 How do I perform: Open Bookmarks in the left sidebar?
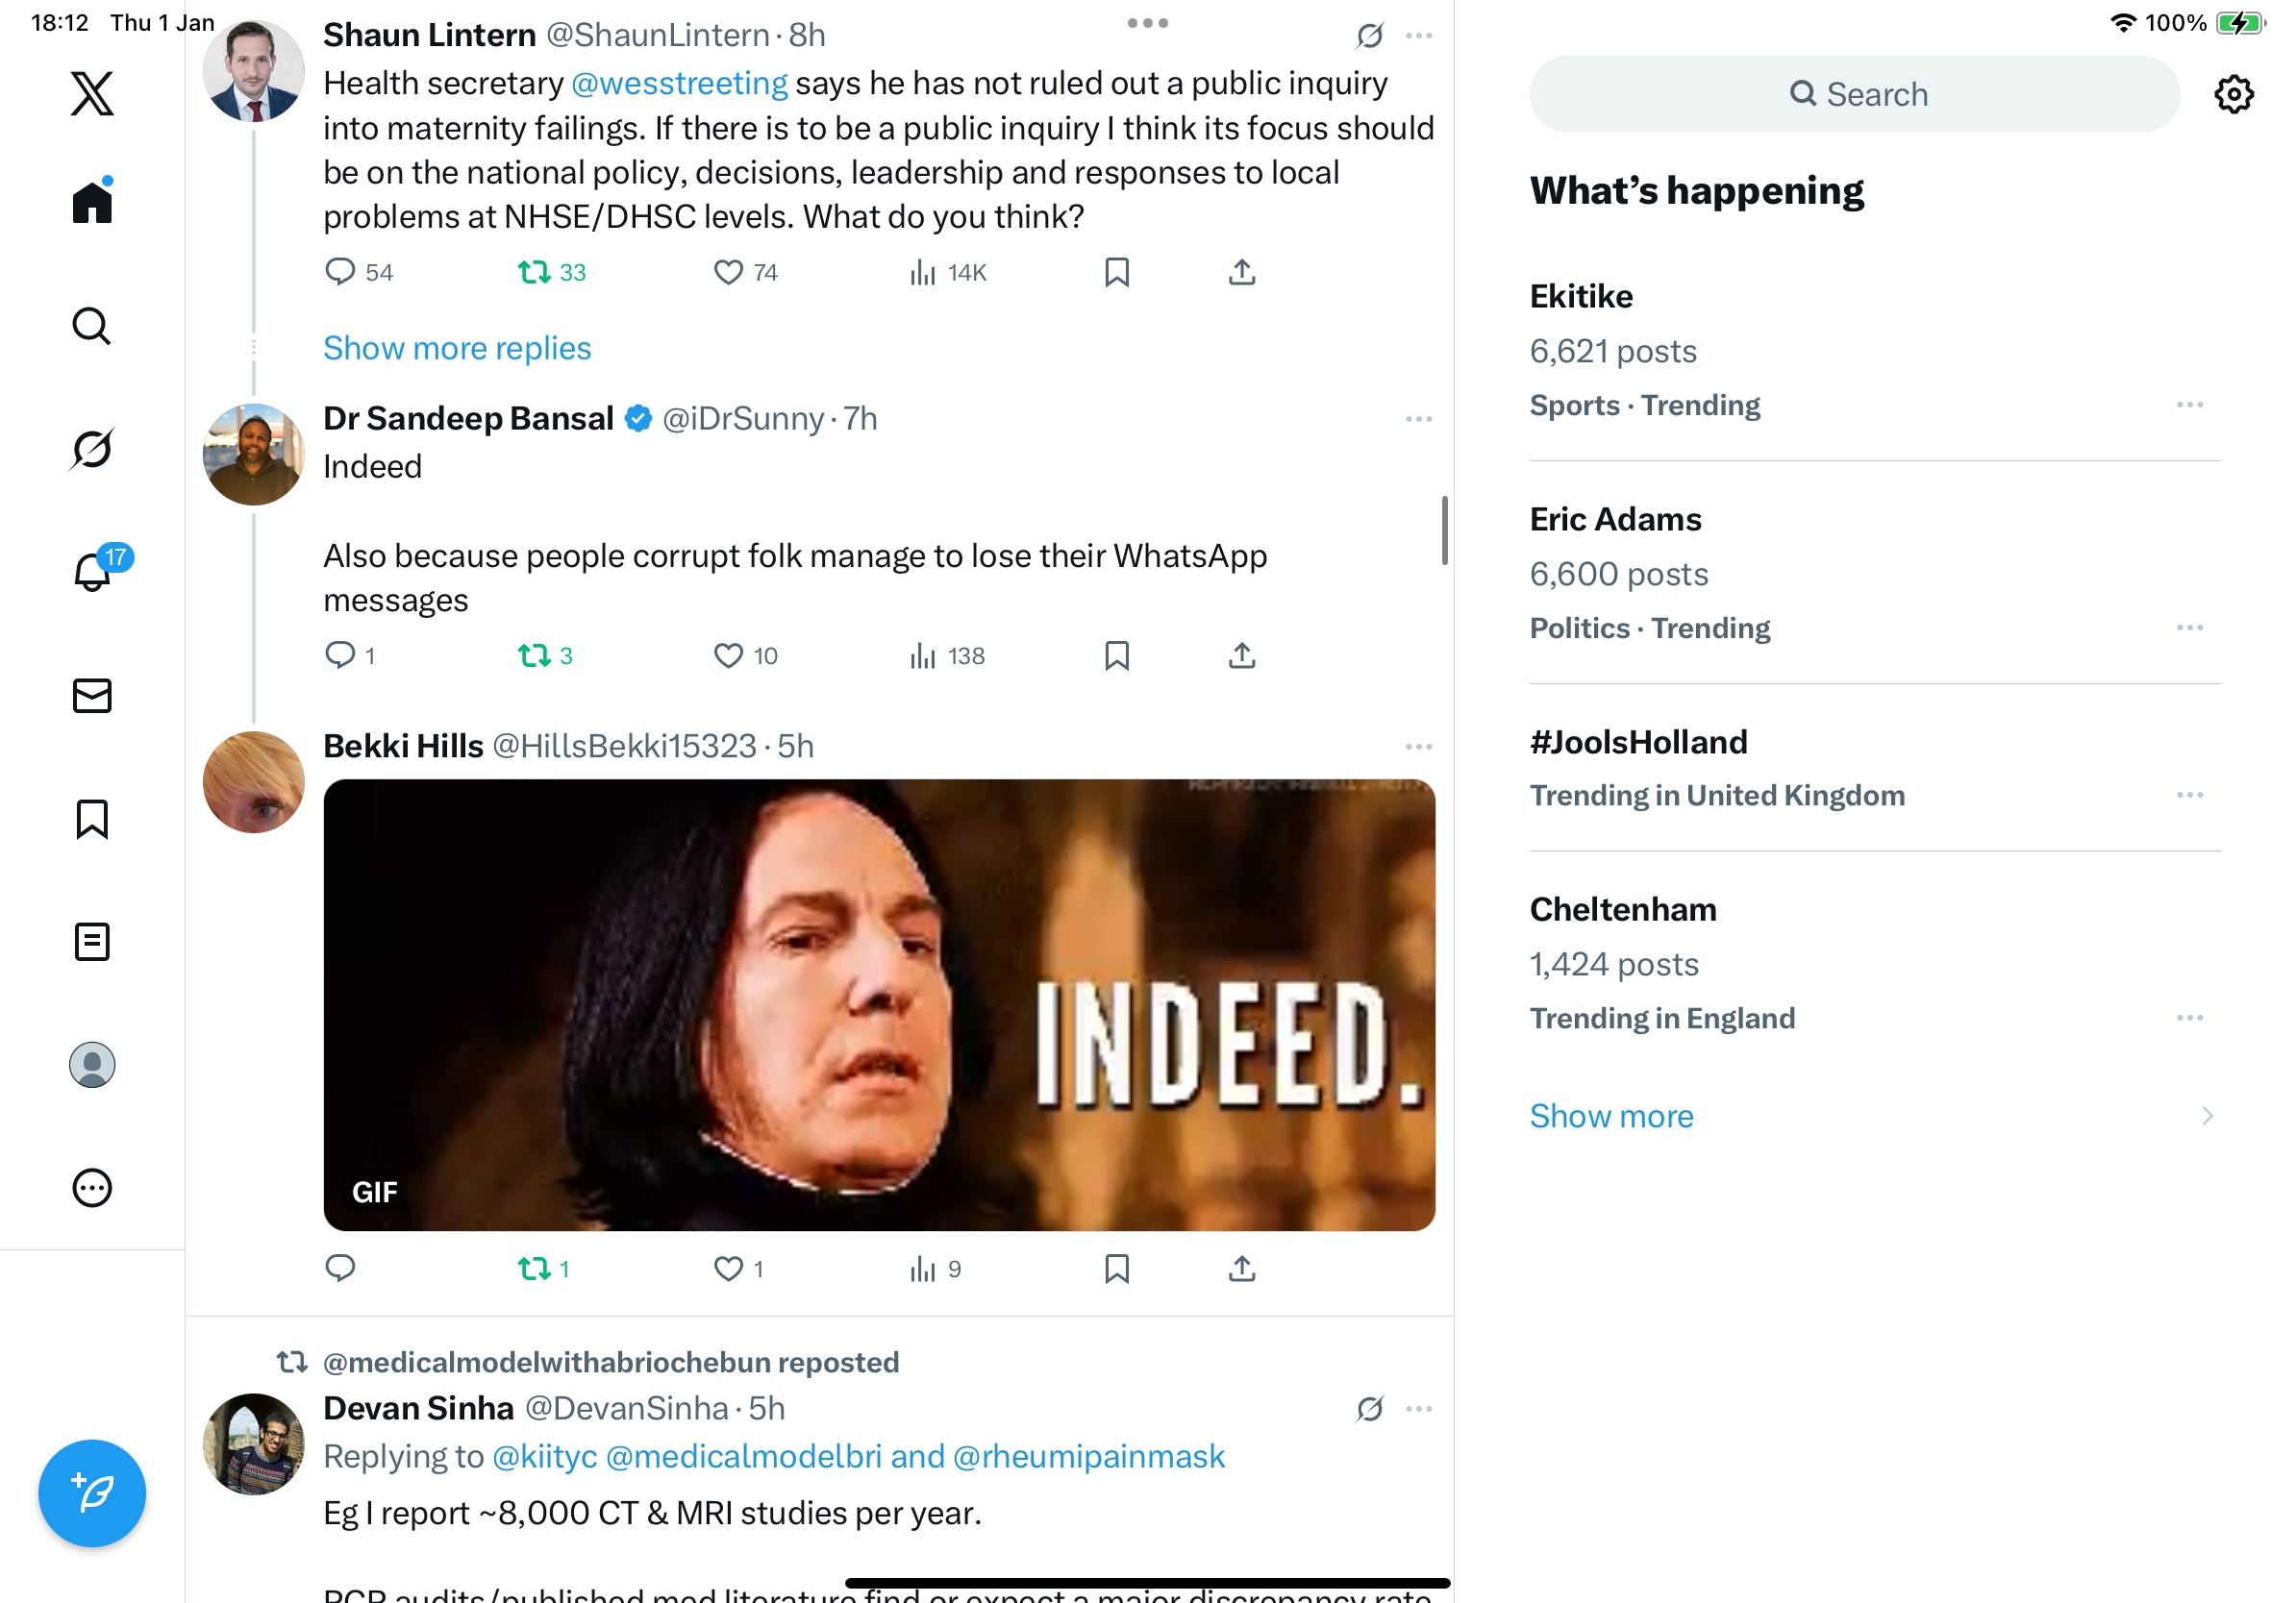(92, 819)
